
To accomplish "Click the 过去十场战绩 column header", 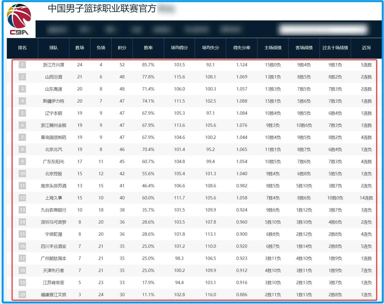I will 335,48.
